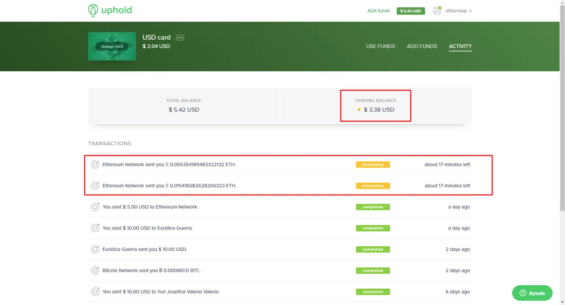This screenshot has width=565, height=305.
Task: Click icon of Yuri Josefina Valerio transaction
Action: tap(95, 292)
